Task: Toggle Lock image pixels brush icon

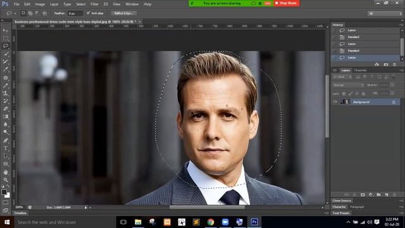Action: 350,94
